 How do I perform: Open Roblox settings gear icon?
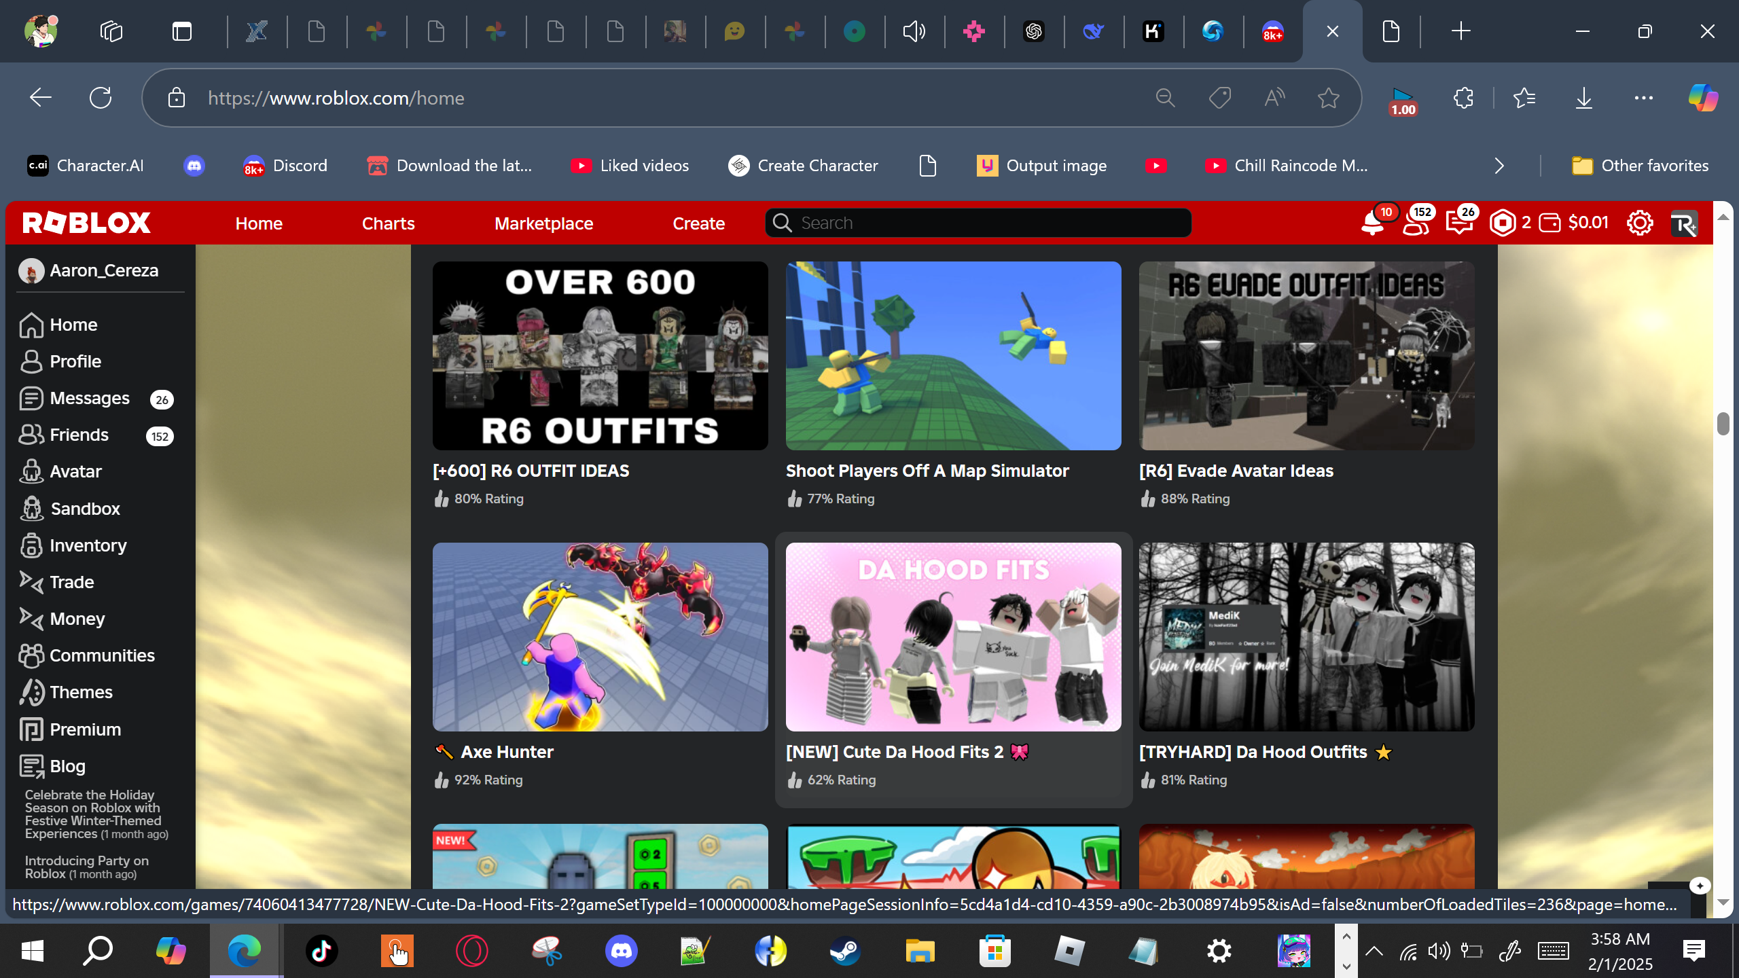click(x=1639, y=223)
